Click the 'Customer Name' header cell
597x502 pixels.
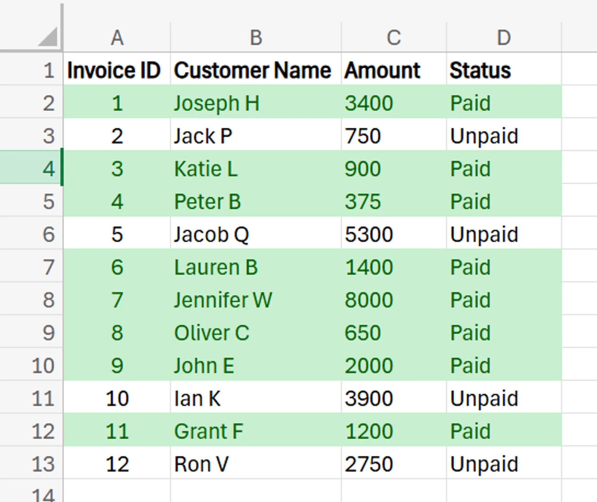pos(256,69)
